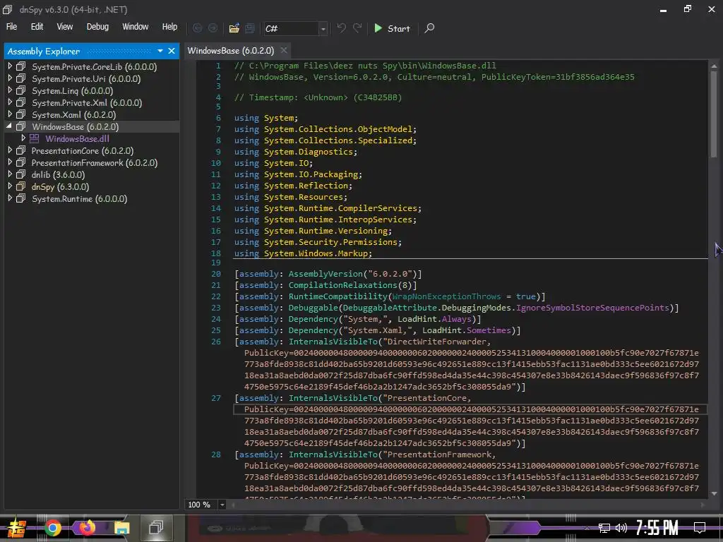Screen dimensions: 723x542
Task: Select System.Private.Xml (6.0.0.0) assembly
Action: 87,103
